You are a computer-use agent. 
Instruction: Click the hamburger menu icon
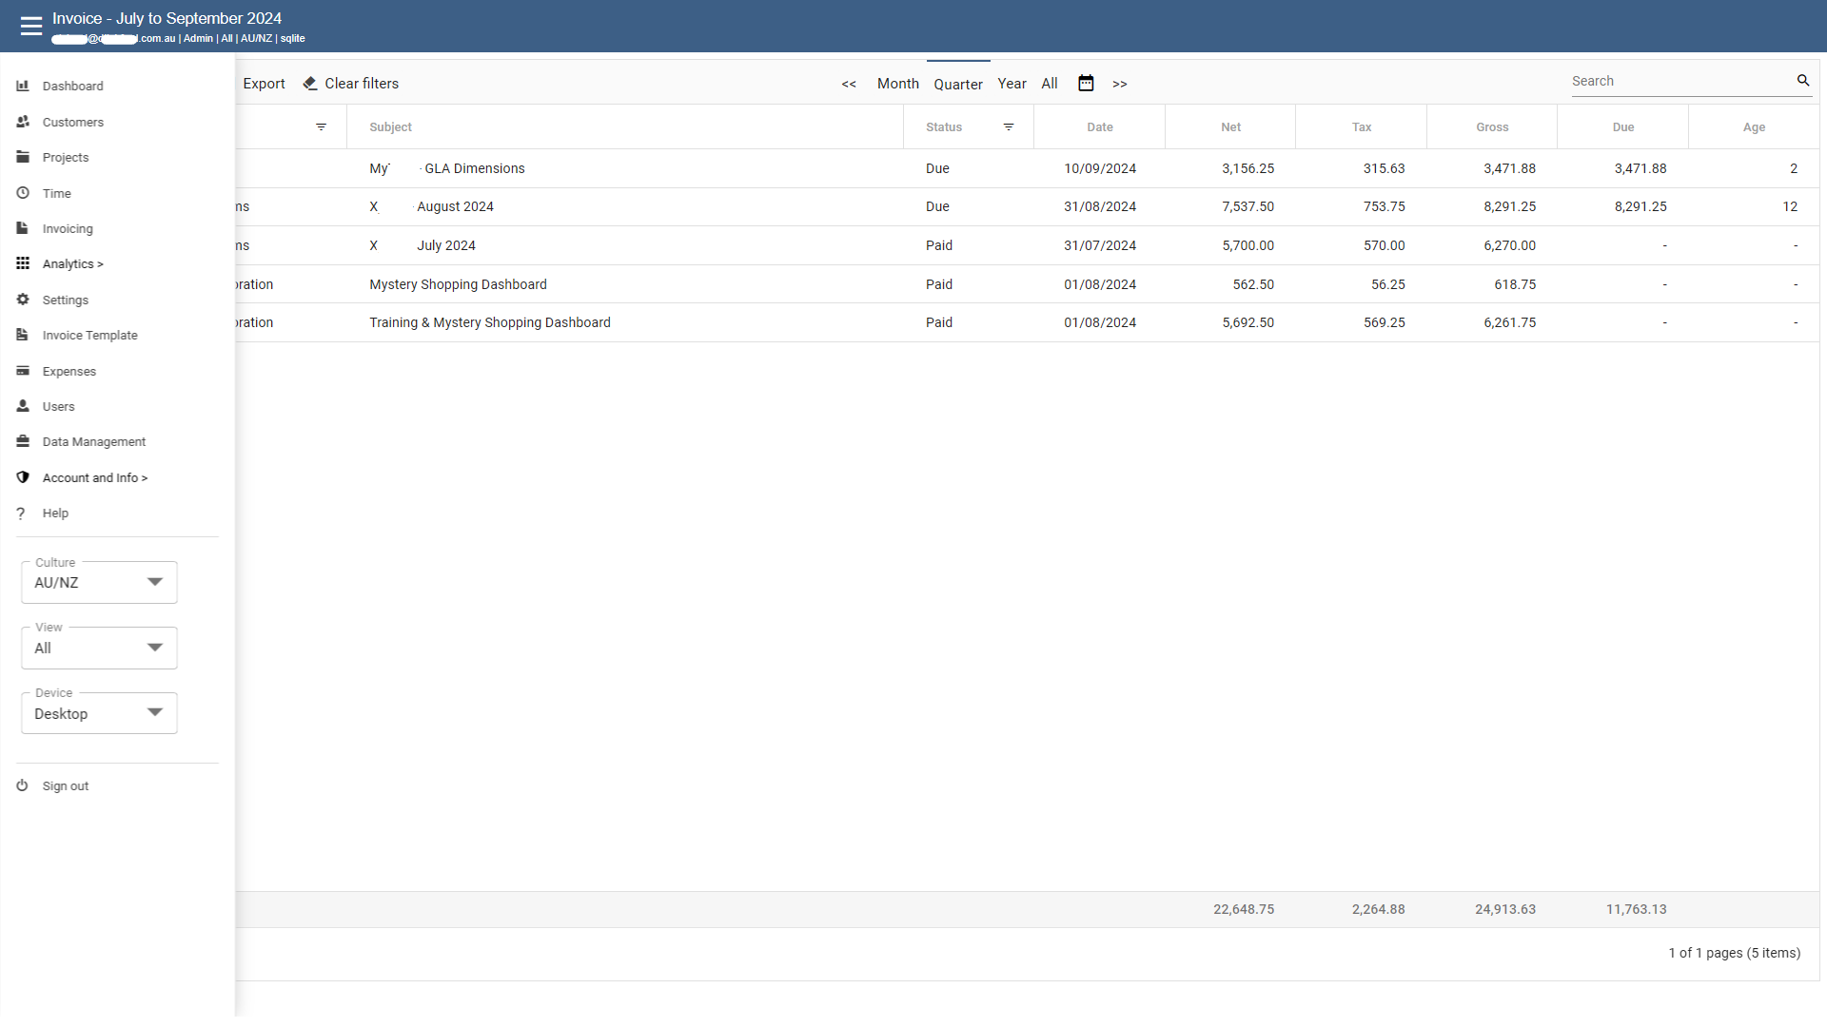pyautogui.click(x=31, y=26)
